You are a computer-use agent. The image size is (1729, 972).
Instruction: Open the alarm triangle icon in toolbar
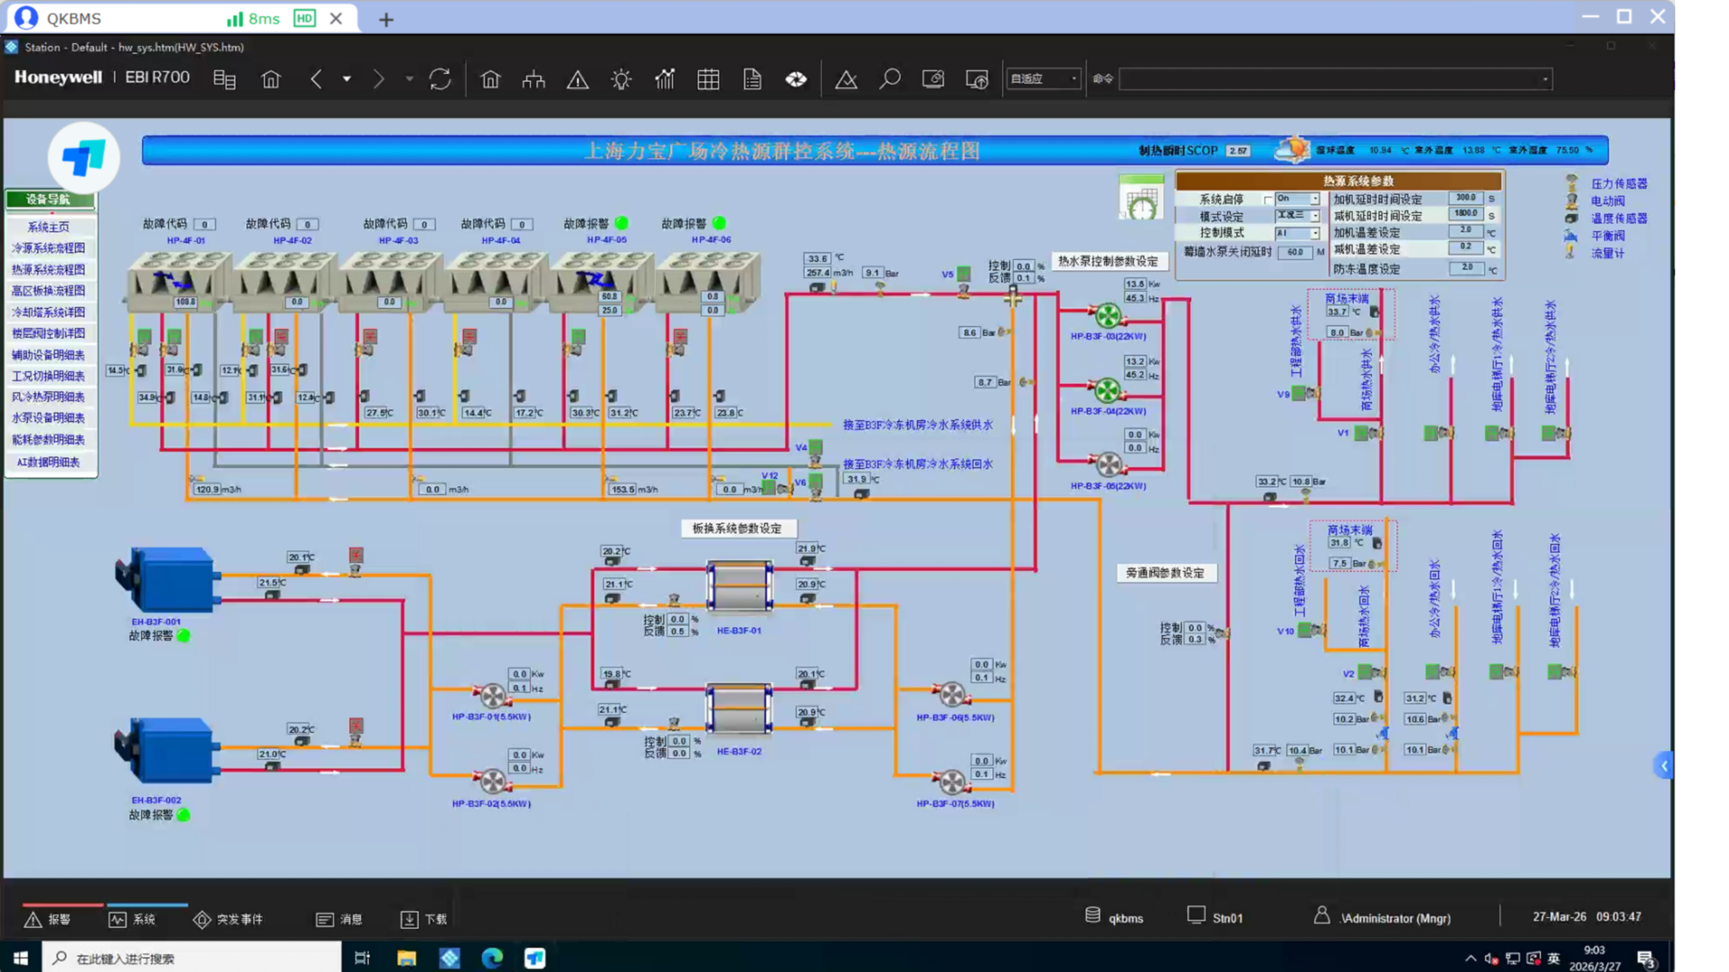(x=577, y=79)
